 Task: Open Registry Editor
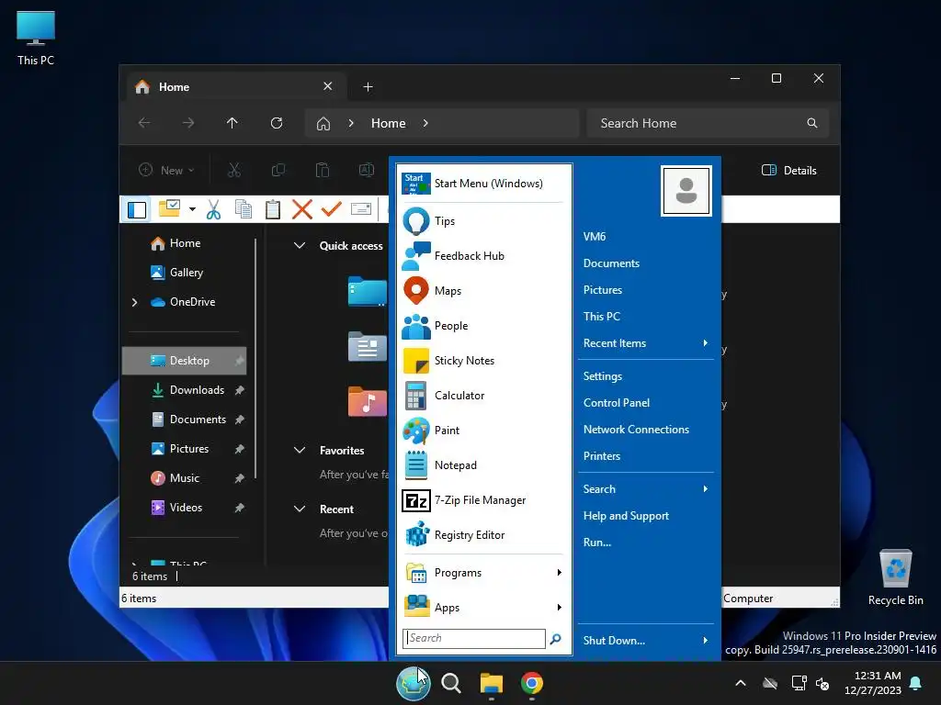482,535
